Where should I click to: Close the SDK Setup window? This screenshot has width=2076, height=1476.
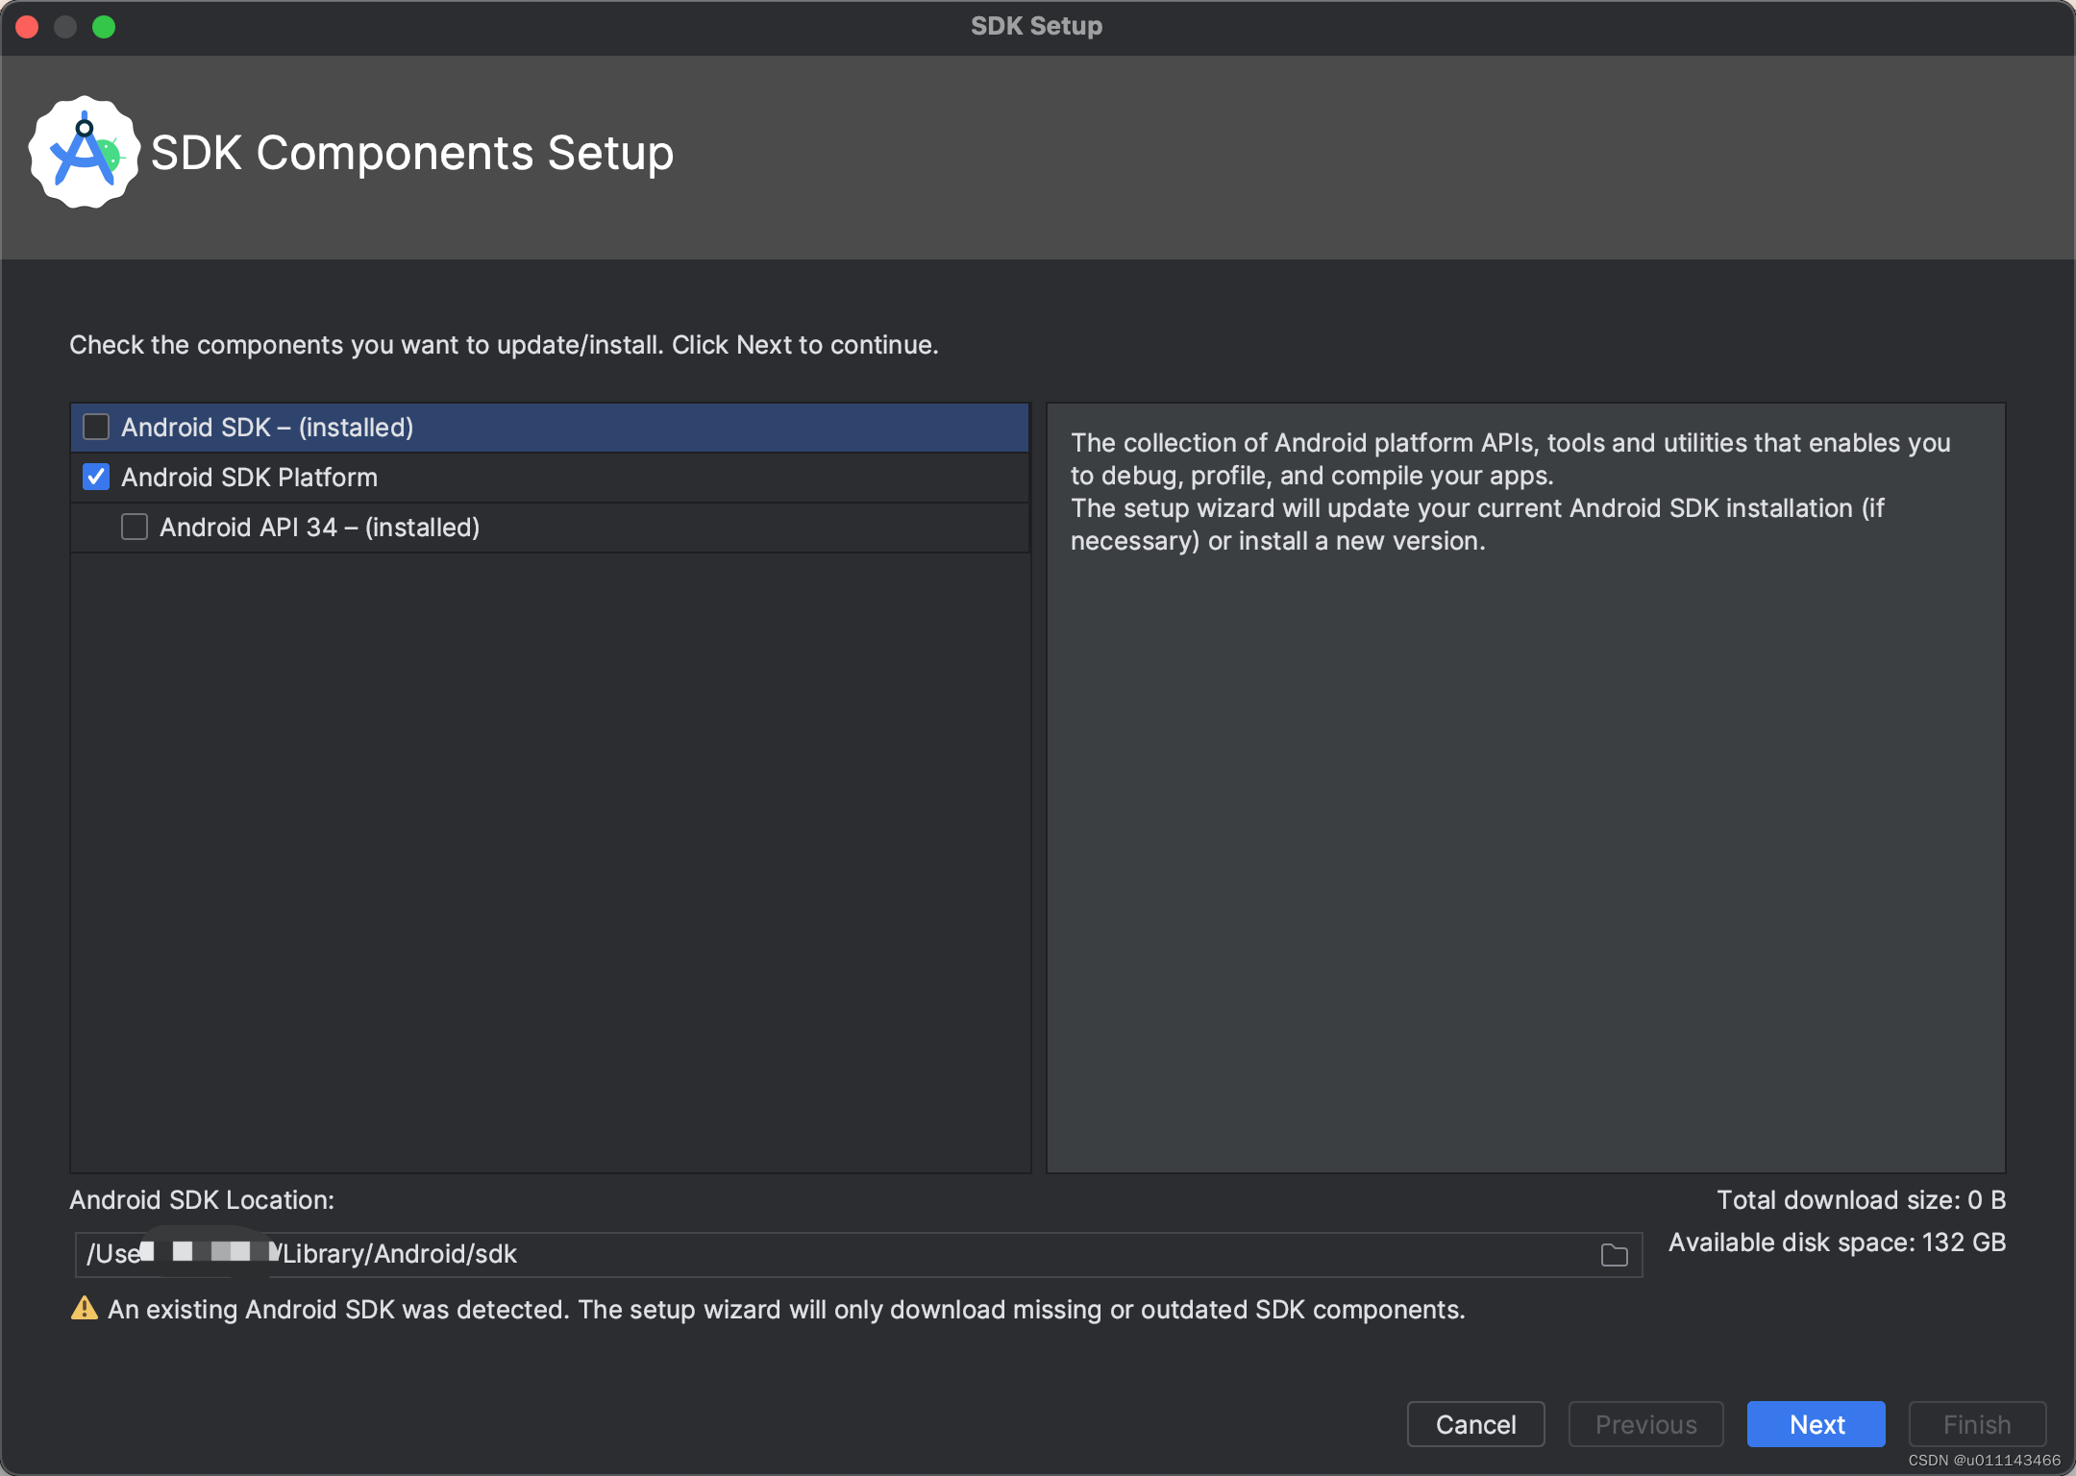point(28,26)
